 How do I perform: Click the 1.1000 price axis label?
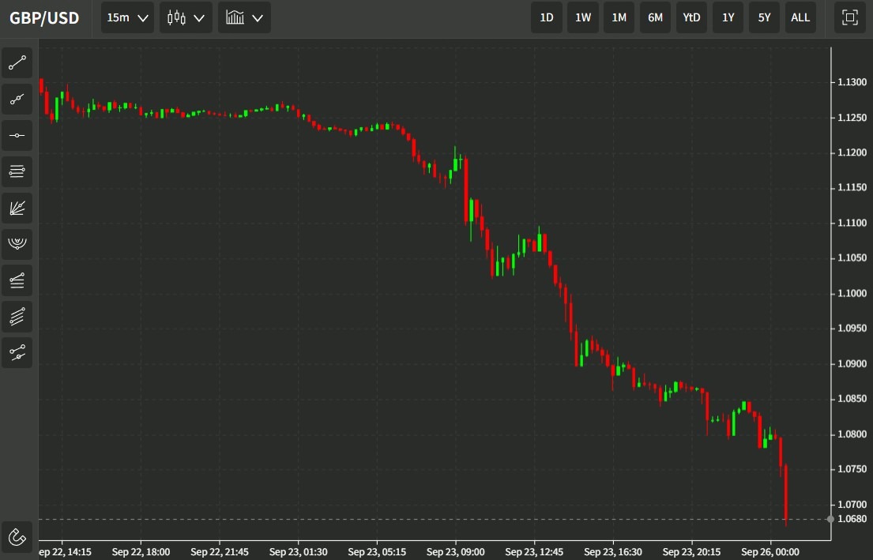click(852, 293)
